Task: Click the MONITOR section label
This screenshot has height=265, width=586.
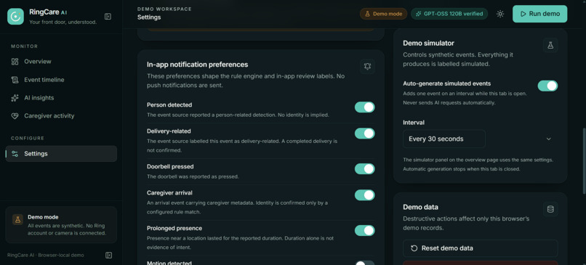Action: click(24, 46)
